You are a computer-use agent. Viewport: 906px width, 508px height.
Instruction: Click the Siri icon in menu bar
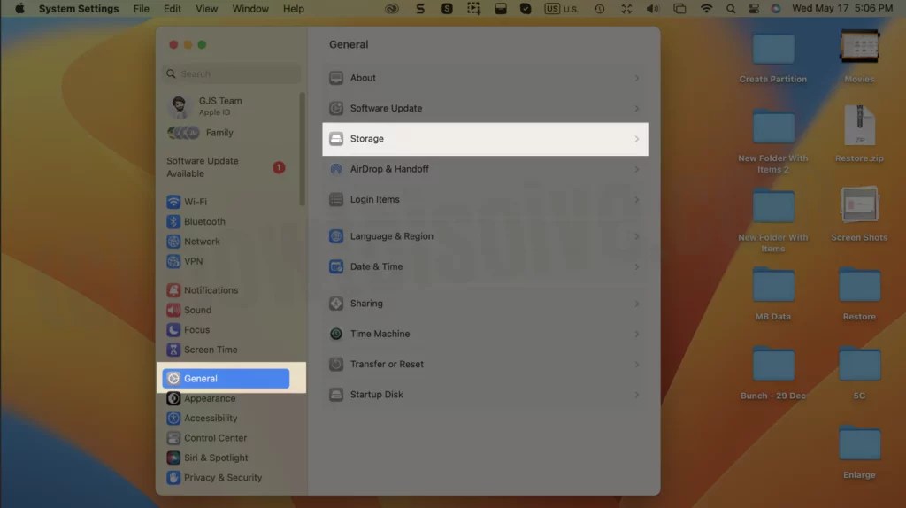pos(775,9)
